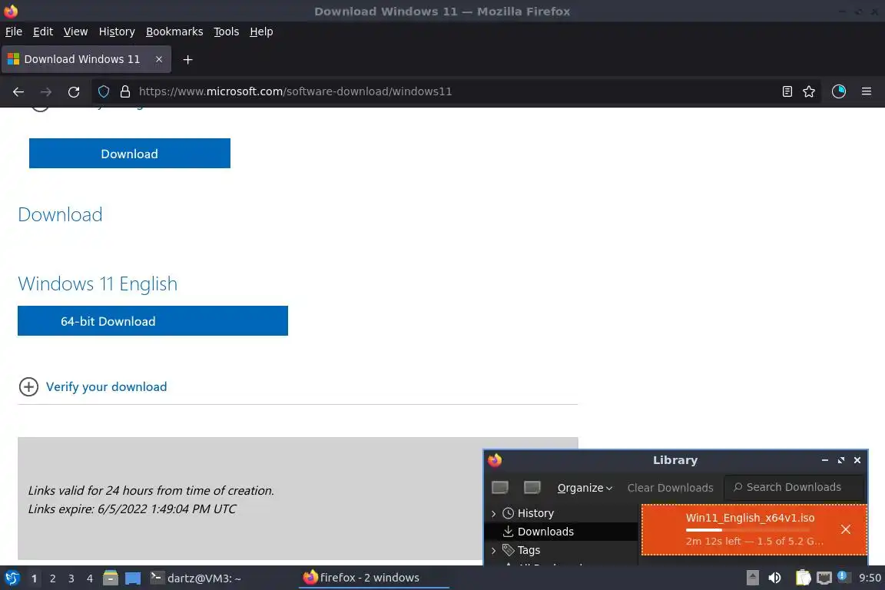Expand the Tags tree node

pos(494,550)
